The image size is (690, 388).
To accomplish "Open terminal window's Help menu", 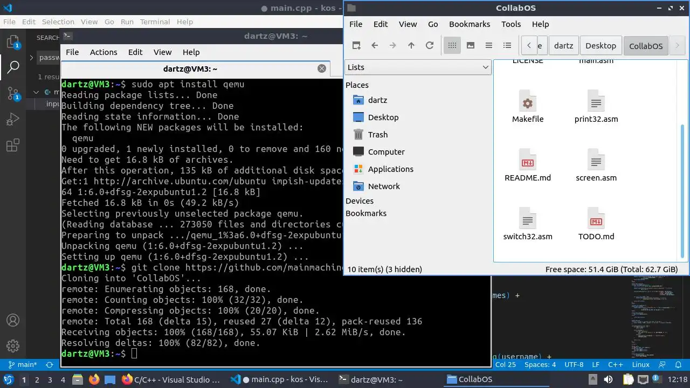I will (191, 52).
